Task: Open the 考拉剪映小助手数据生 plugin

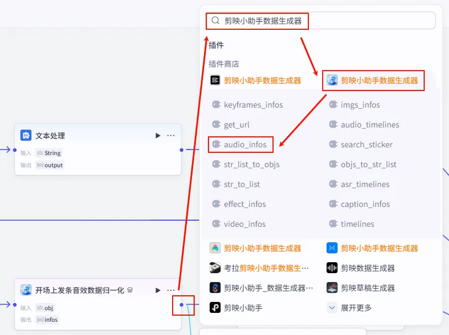Action: 259,268
